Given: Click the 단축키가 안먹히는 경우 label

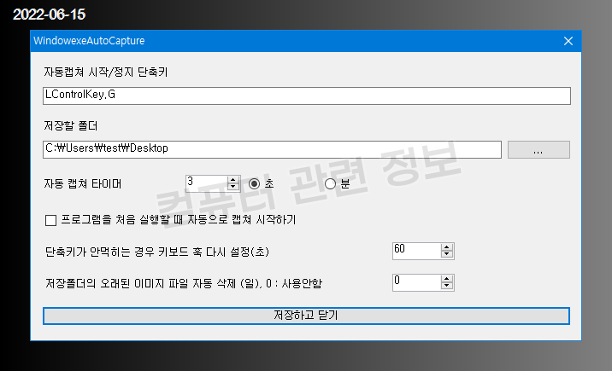Looking at the screenshot, I should click(157, 252).
